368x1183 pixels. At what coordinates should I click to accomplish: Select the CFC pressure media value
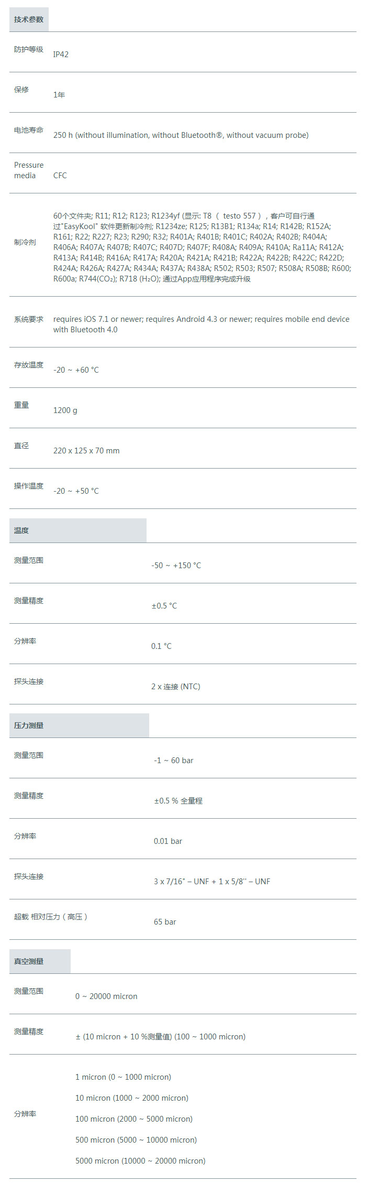click(60, 176)
